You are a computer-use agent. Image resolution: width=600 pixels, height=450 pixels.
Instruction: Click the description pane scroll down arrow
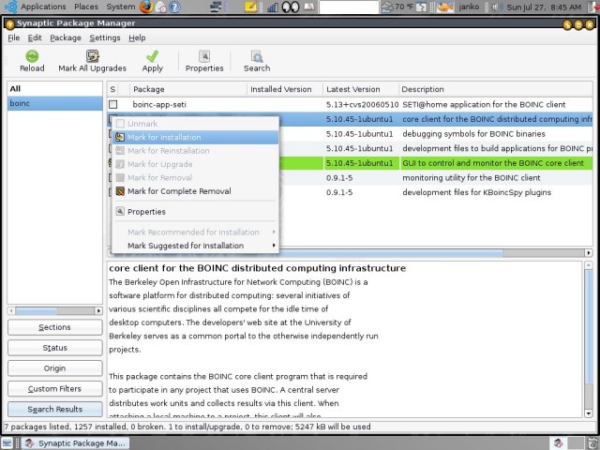tap(589, 412)
